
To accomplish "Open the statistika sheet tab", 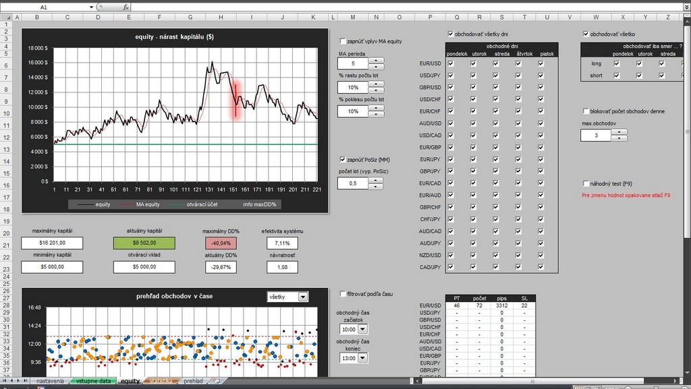I will pos(161,381).
